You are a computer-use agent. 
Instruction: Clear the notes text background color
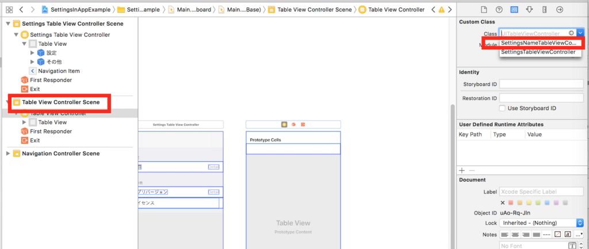568,235
